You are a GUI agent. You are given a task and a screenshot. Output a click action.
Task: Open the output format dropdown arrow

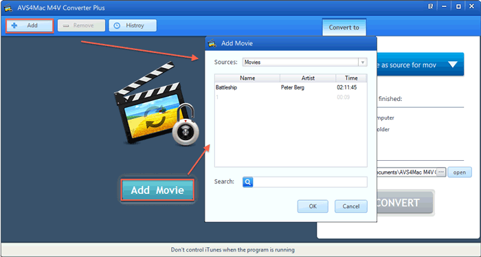click(x=452, y=65)
